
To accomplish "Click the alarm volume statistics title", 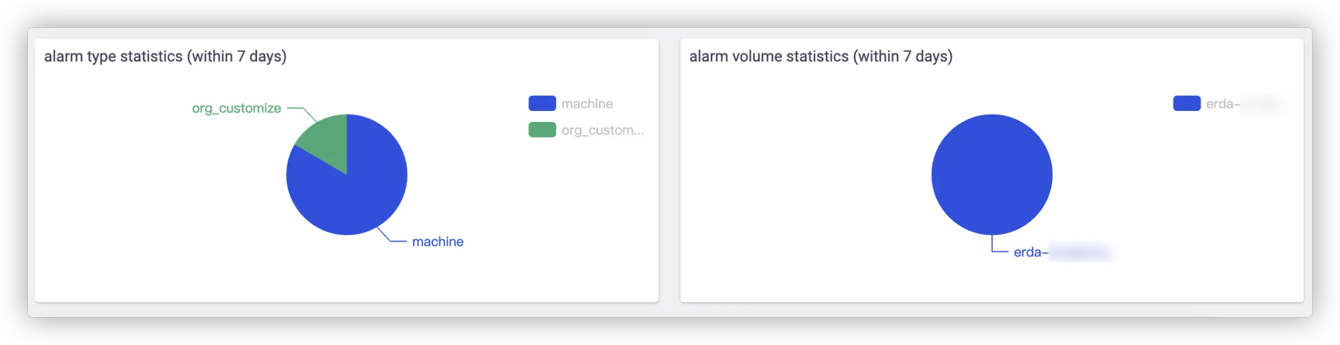I will pyautogui.click(x=821, y=56).
